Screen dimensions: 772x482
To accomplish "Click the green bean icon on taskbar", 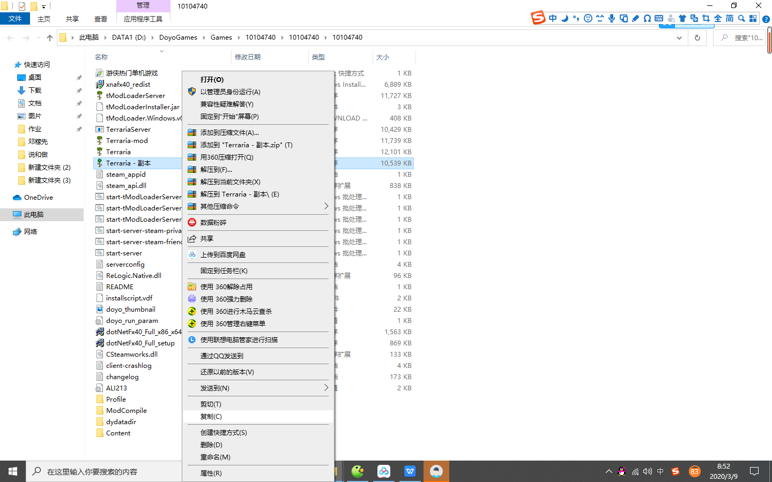I will [x=358, y=471].
